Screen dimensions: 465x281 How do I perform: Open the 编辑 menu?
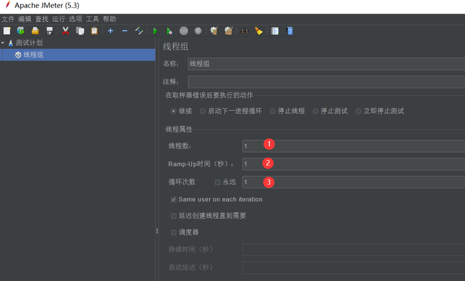coord(25,19)
